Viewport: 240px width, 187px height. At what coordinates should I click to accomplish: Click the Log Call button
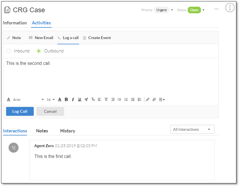coord(20,111)
